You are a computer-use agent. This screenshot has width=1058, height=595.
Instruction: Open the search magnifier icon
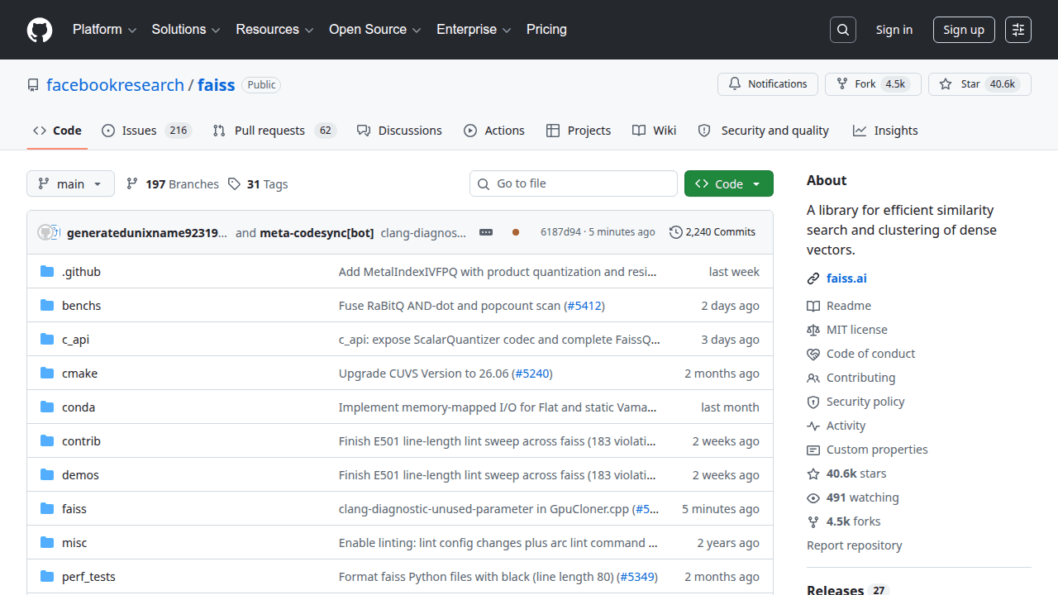(x=842, y=30)
